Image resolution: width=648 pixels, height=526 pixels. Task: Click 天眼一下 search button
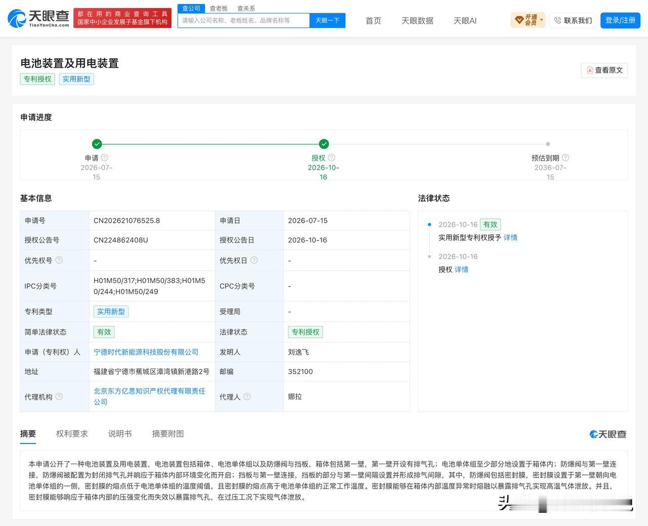point(327,20)
